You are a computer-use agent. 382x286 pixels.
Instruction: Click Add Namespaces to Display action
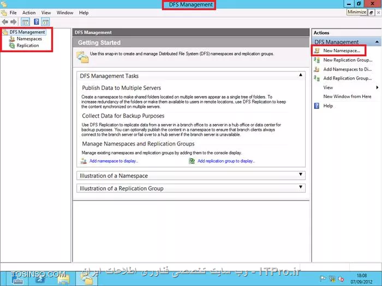(348, 69)
